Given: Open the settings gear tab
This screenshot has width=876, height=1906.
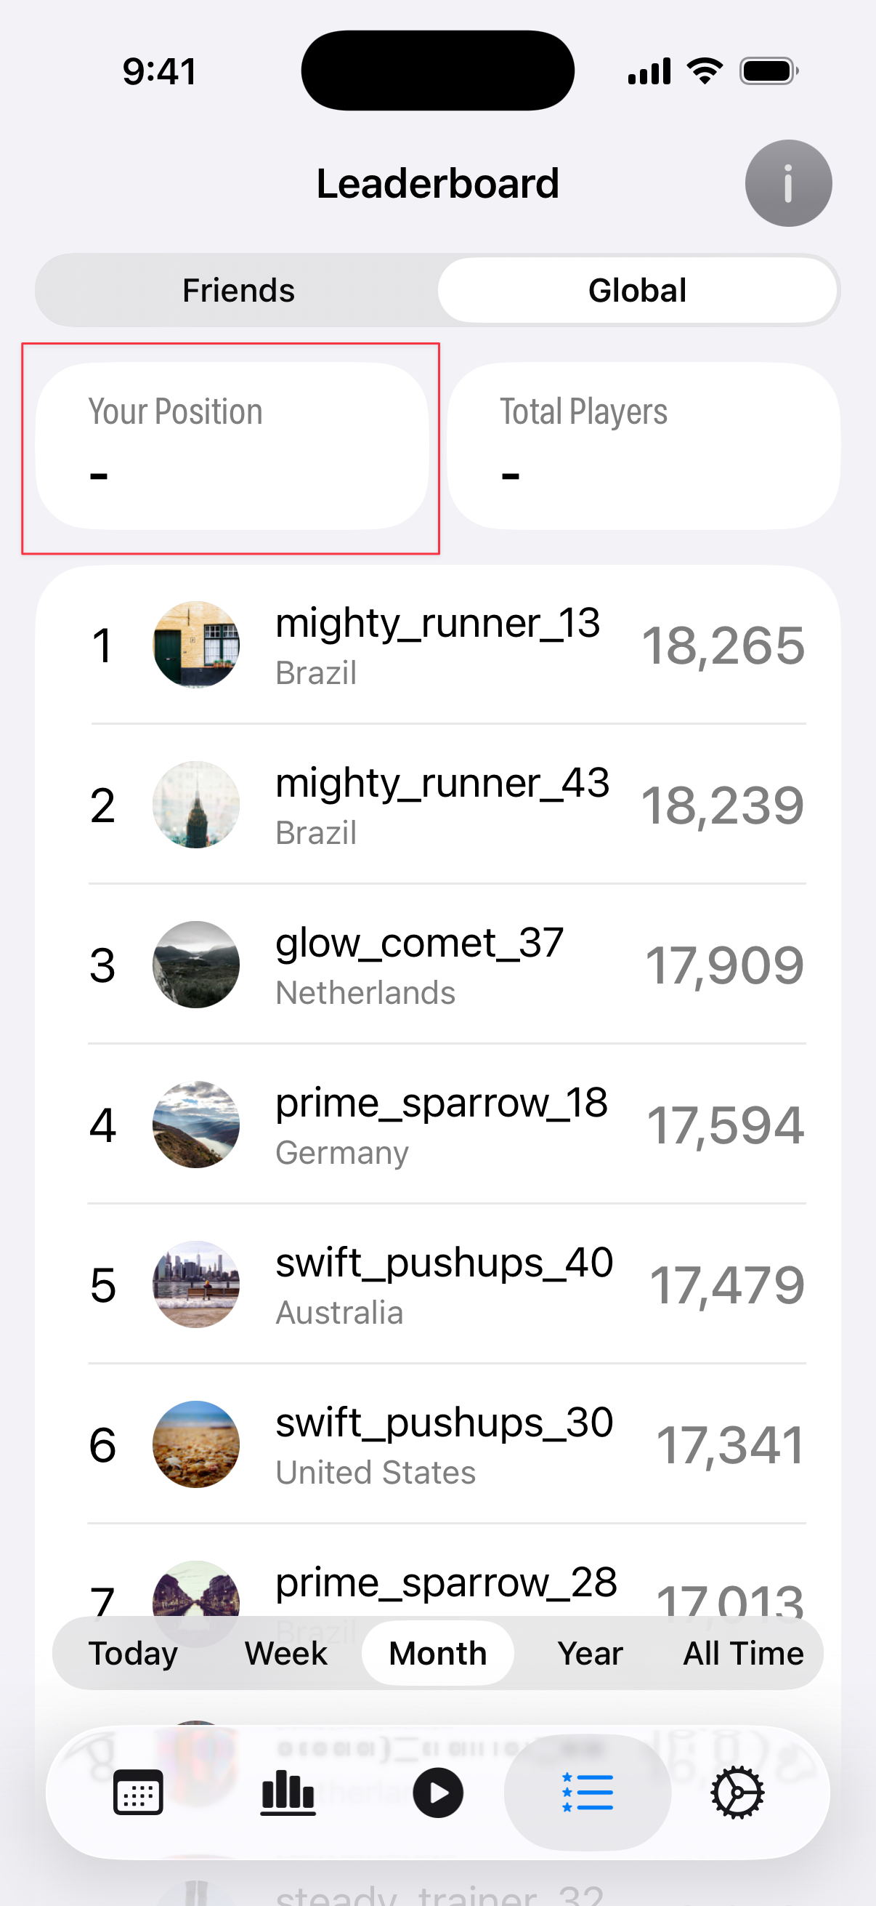Looking at the screenshot, I should click(737, 1792).
